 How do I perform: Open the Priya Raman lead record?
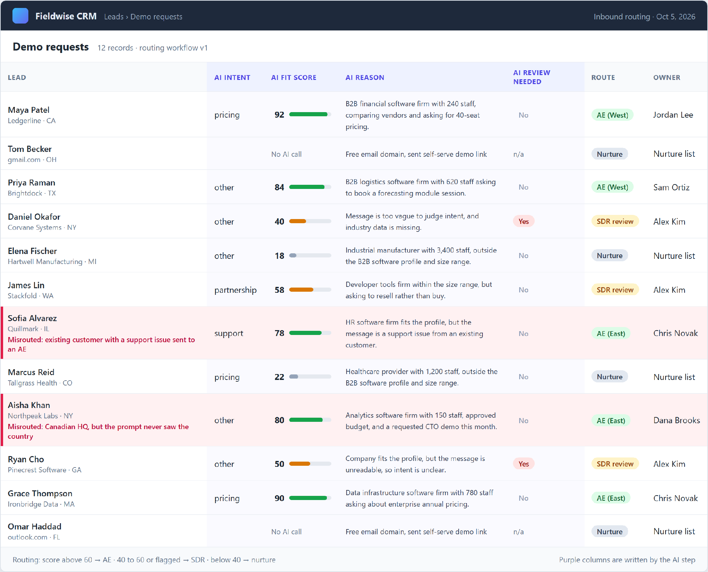click(x=31, y=183)
